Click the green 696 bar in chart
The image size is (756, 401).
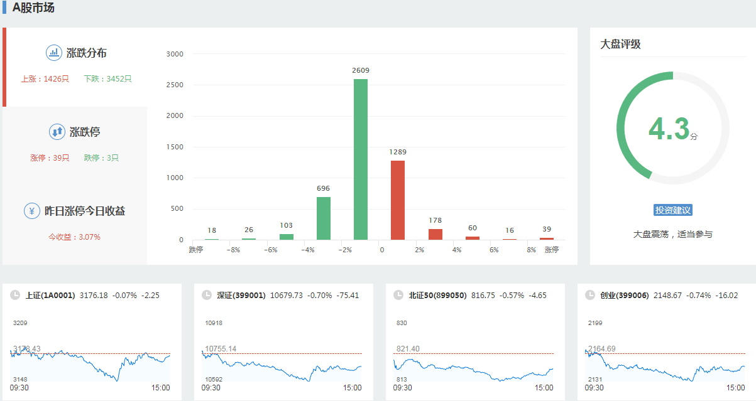(x=324, y=218)
